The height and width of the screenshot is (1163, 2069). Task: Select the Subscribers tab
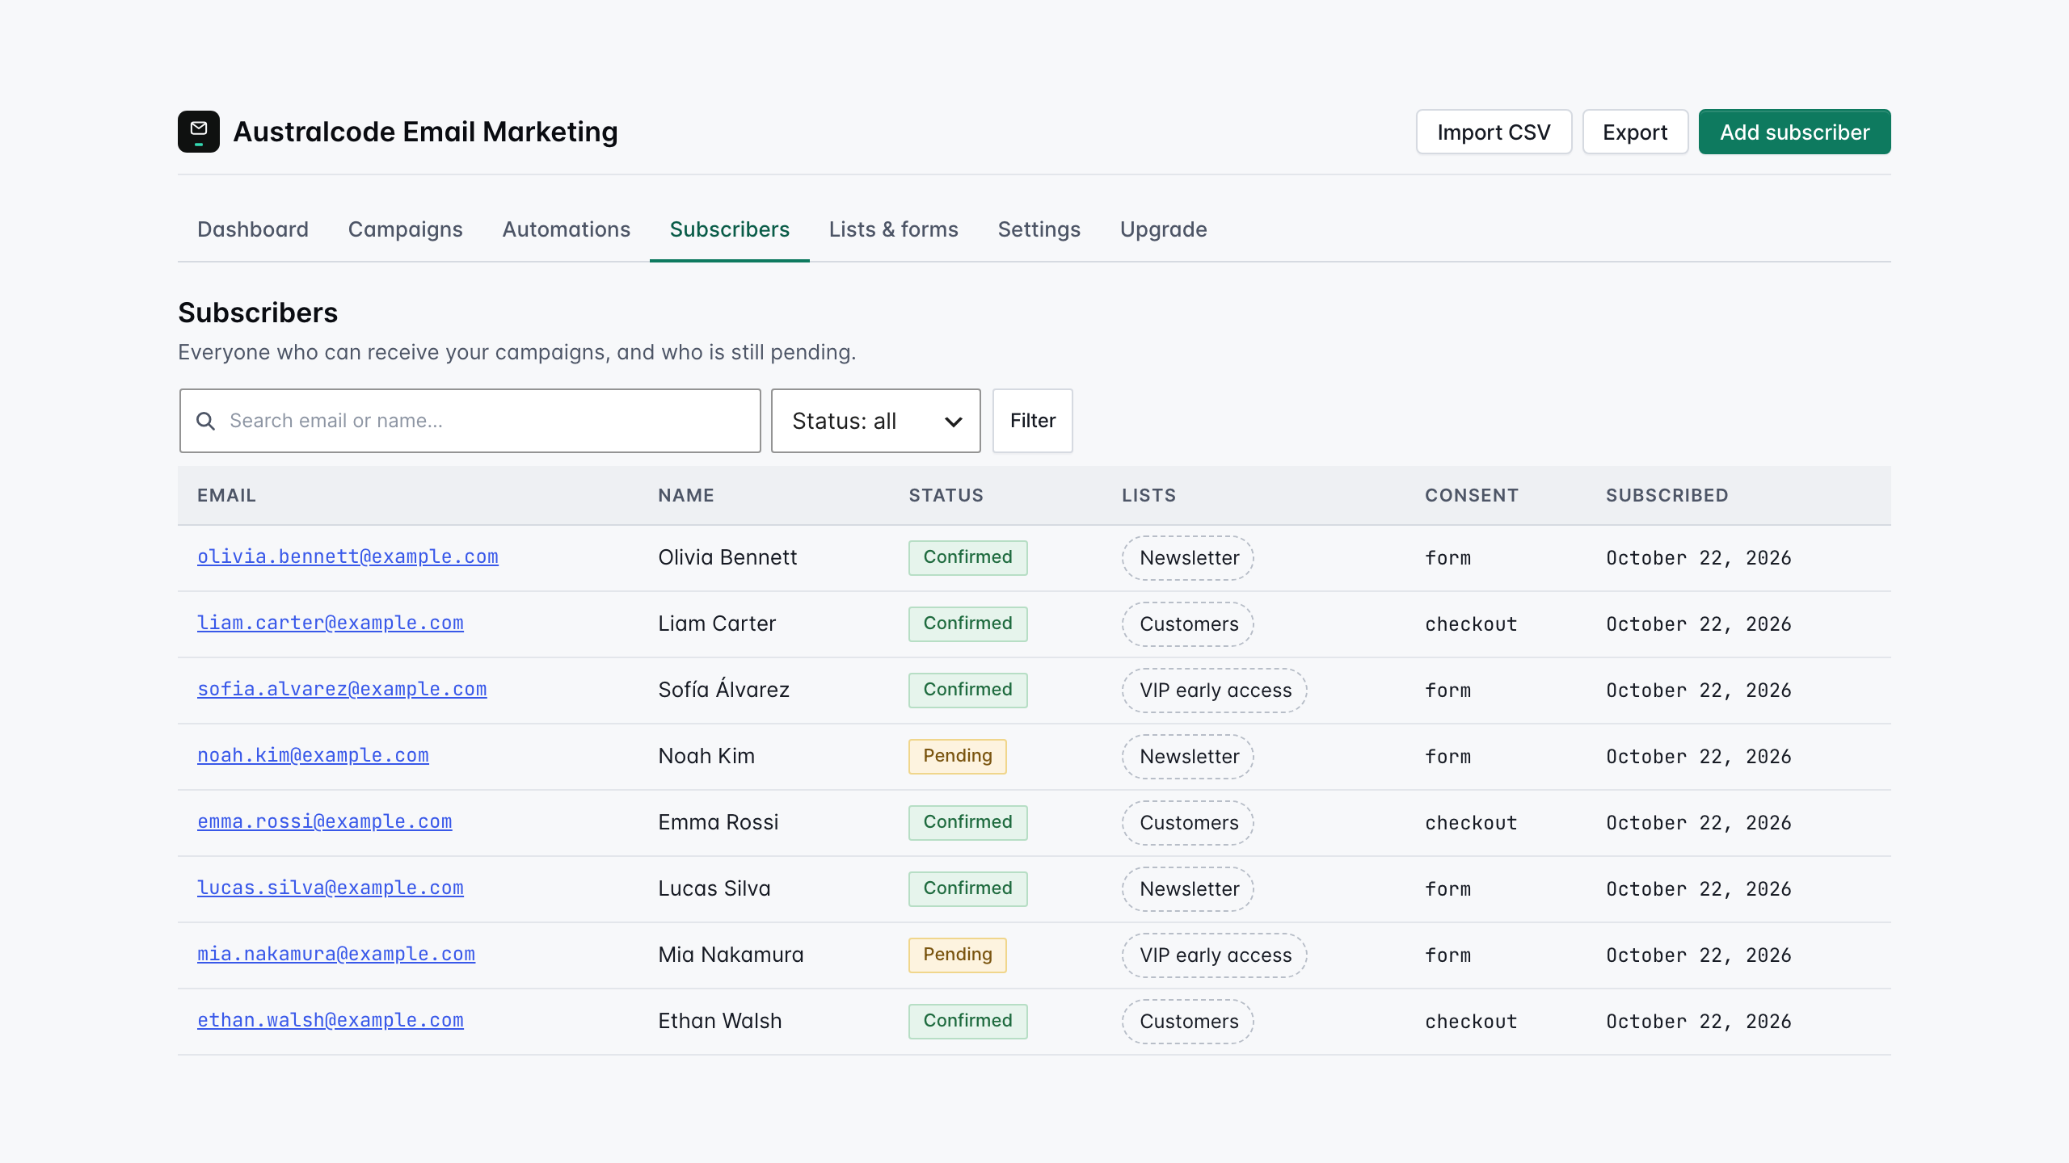pyautogui.click(x=730, y=229)
